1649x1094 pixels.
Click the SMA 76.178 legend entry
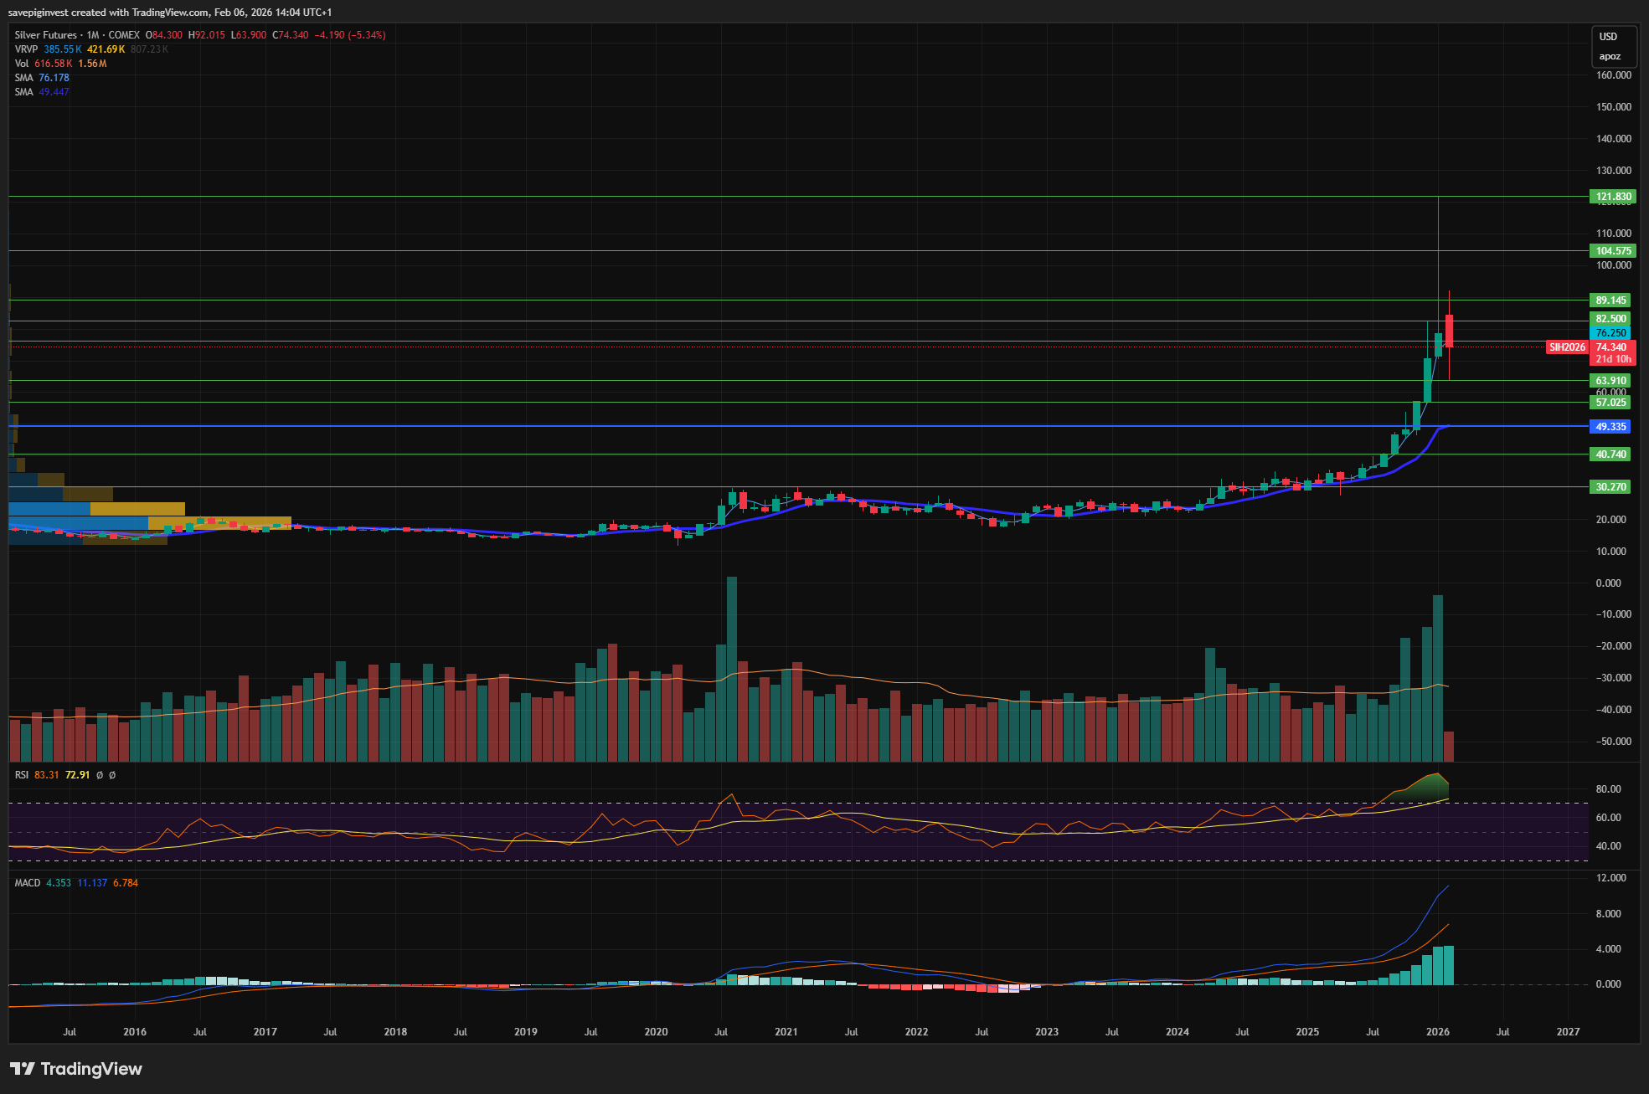click(x=42, y=78)
